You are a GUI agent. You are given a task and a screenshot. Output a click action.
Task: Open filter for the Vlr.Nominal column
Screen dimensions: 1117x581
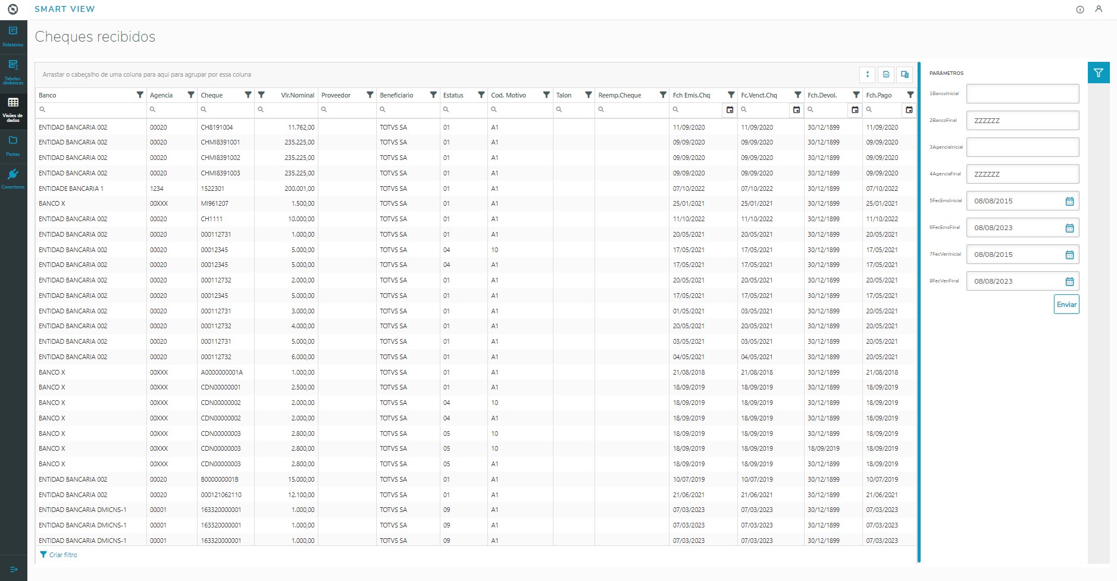pos(261,95)
